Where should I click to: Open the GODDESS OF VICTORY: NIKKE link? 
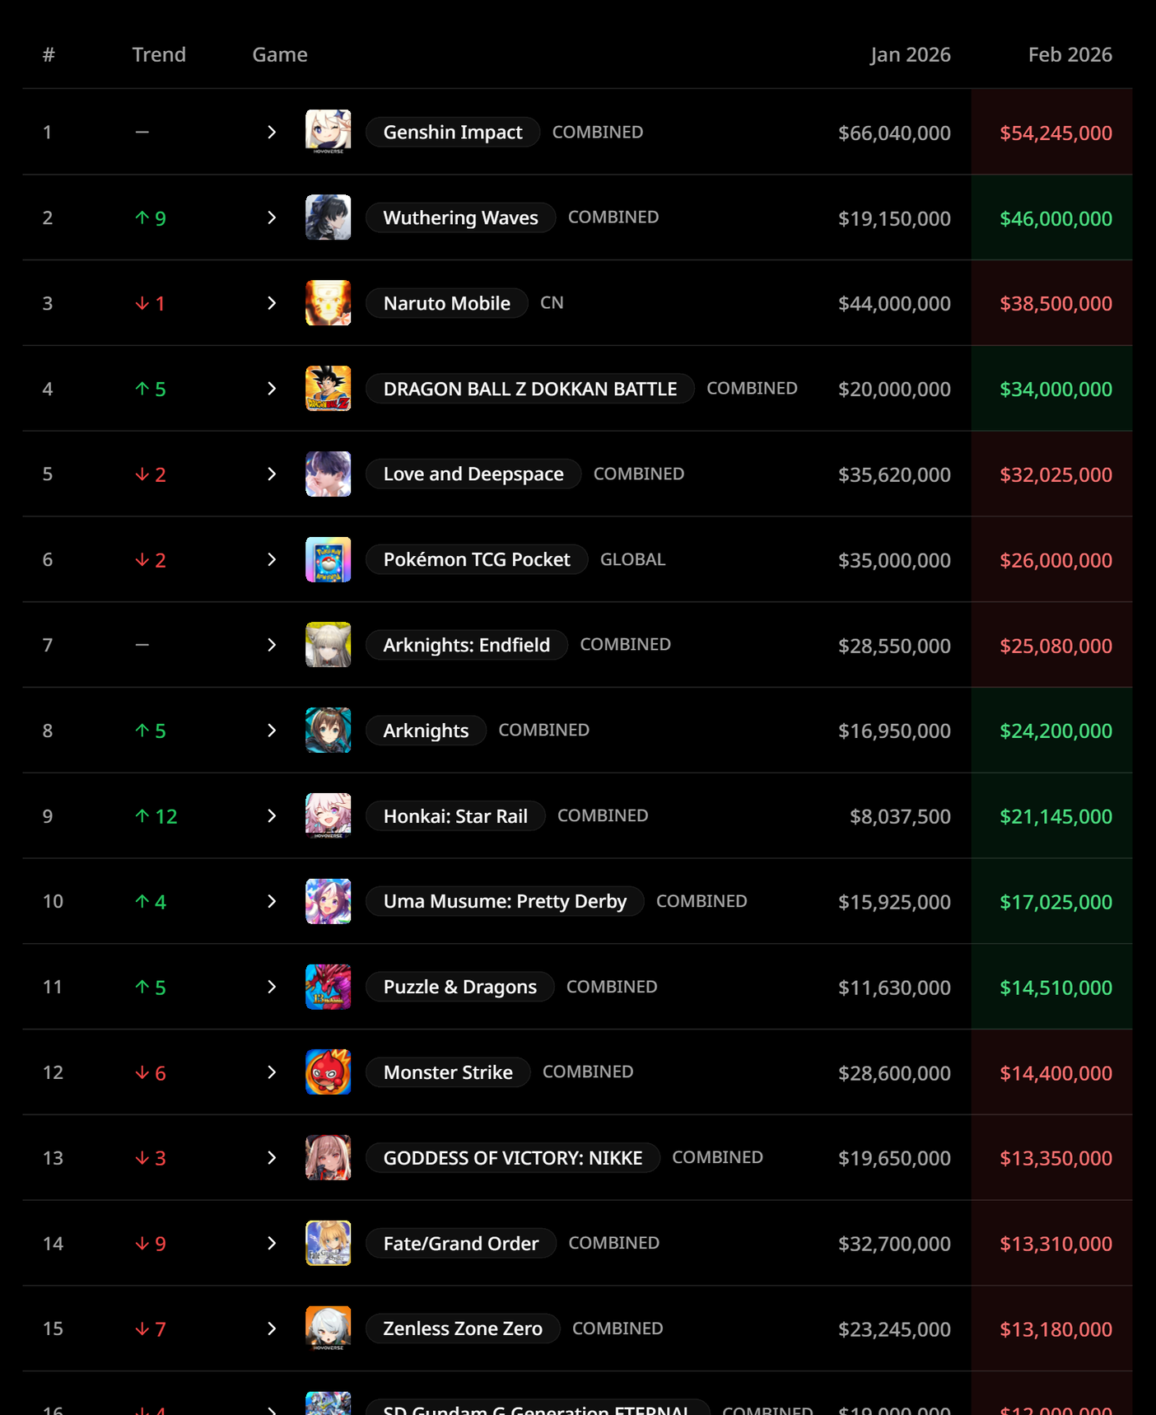(x=512, y=1158)
